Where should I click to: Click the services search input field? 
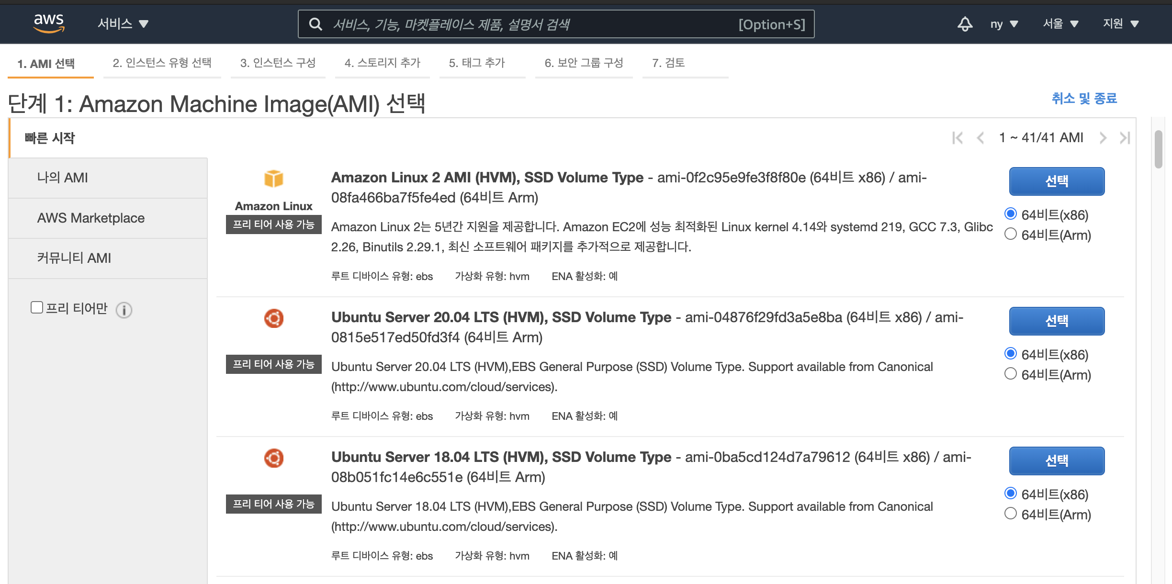[555, 24]
